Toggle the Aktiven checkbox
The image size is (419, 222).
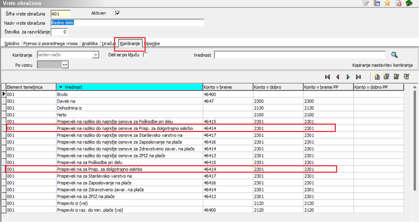tap(117, 13)
